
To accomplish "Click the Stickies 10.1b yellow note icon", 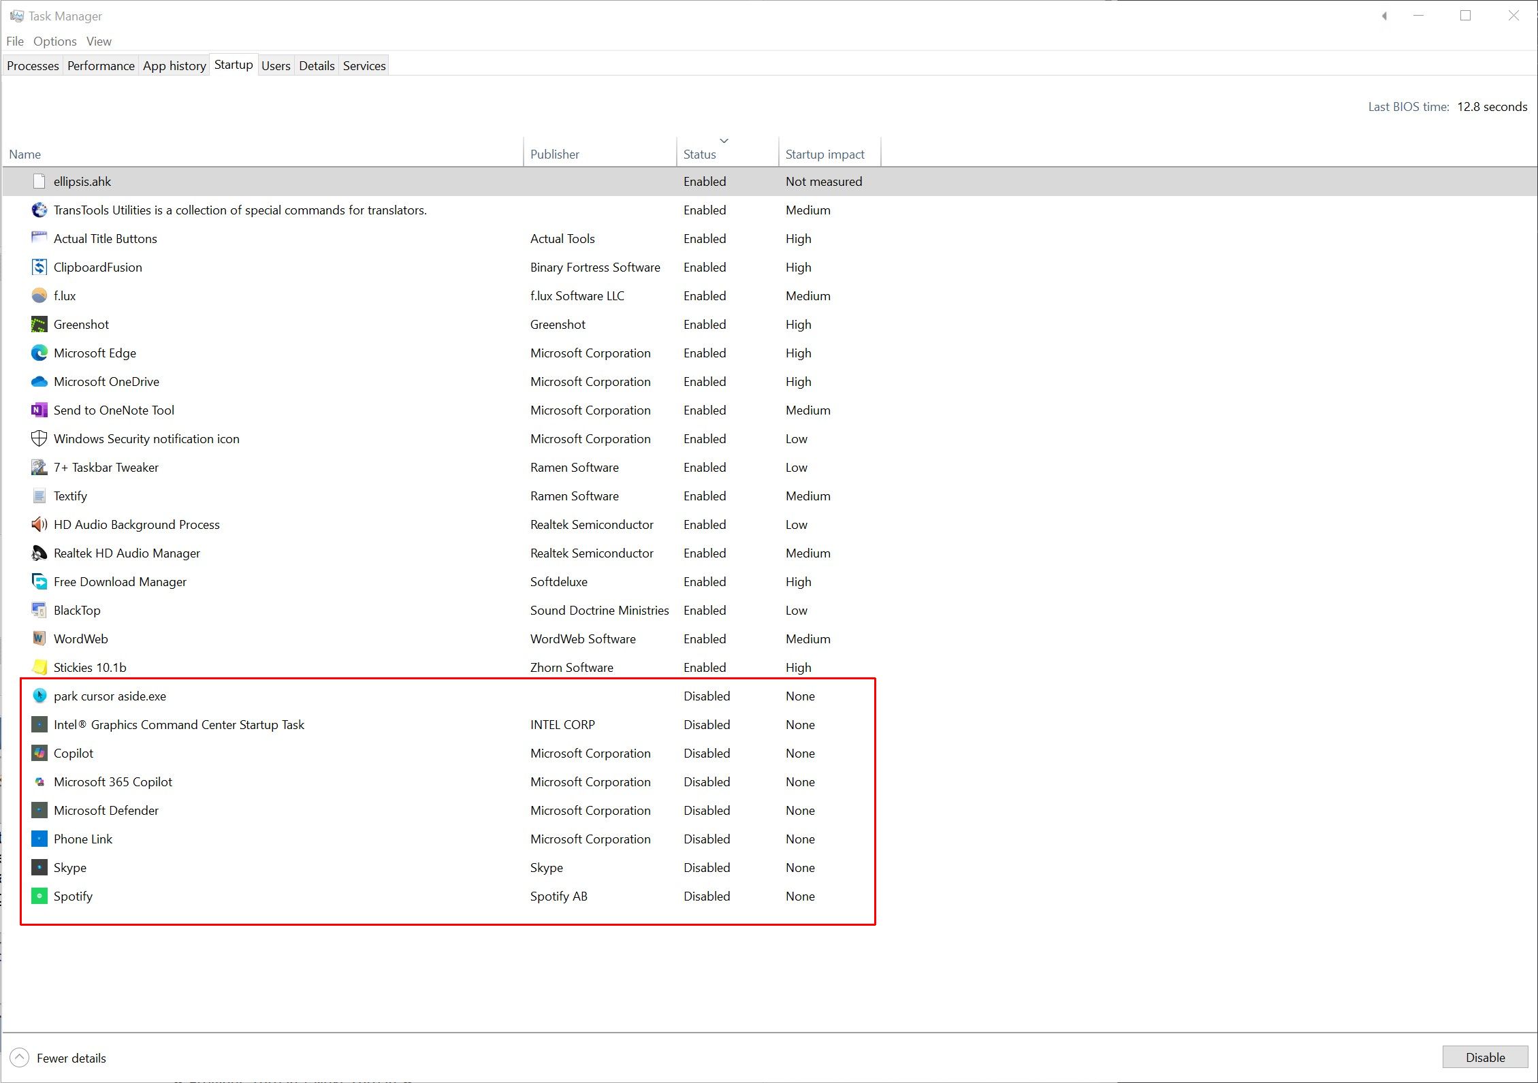I will tap(39, 668).
